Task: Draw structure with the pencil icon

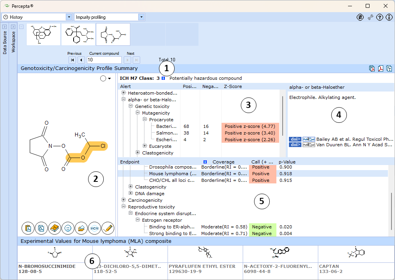Action: (x=108, y=228)
